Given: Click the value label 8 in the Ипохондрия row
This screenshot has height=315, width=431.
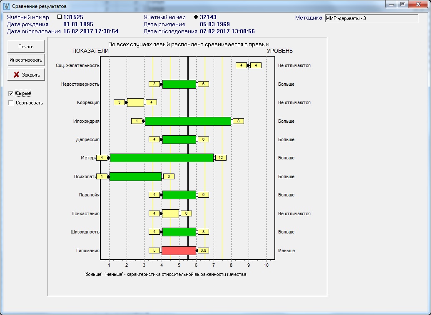Looking at the screenshot, I should click(x=238, y=121).
